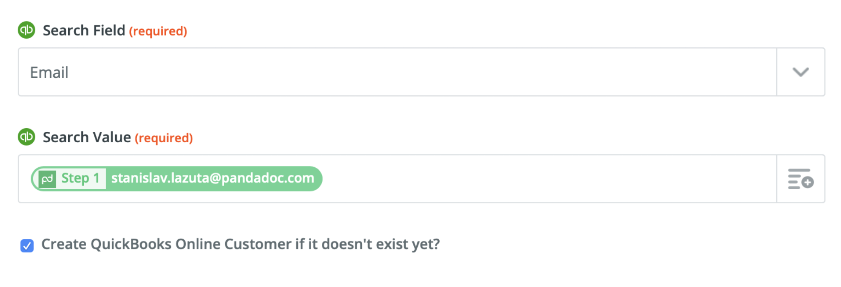
Task: Click the selected Email value text
Action: [49, 73]
